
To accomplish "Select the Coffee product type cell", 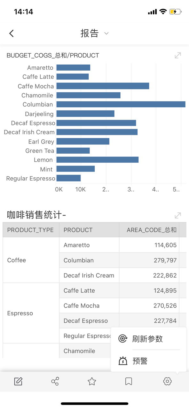I will 31,260.
